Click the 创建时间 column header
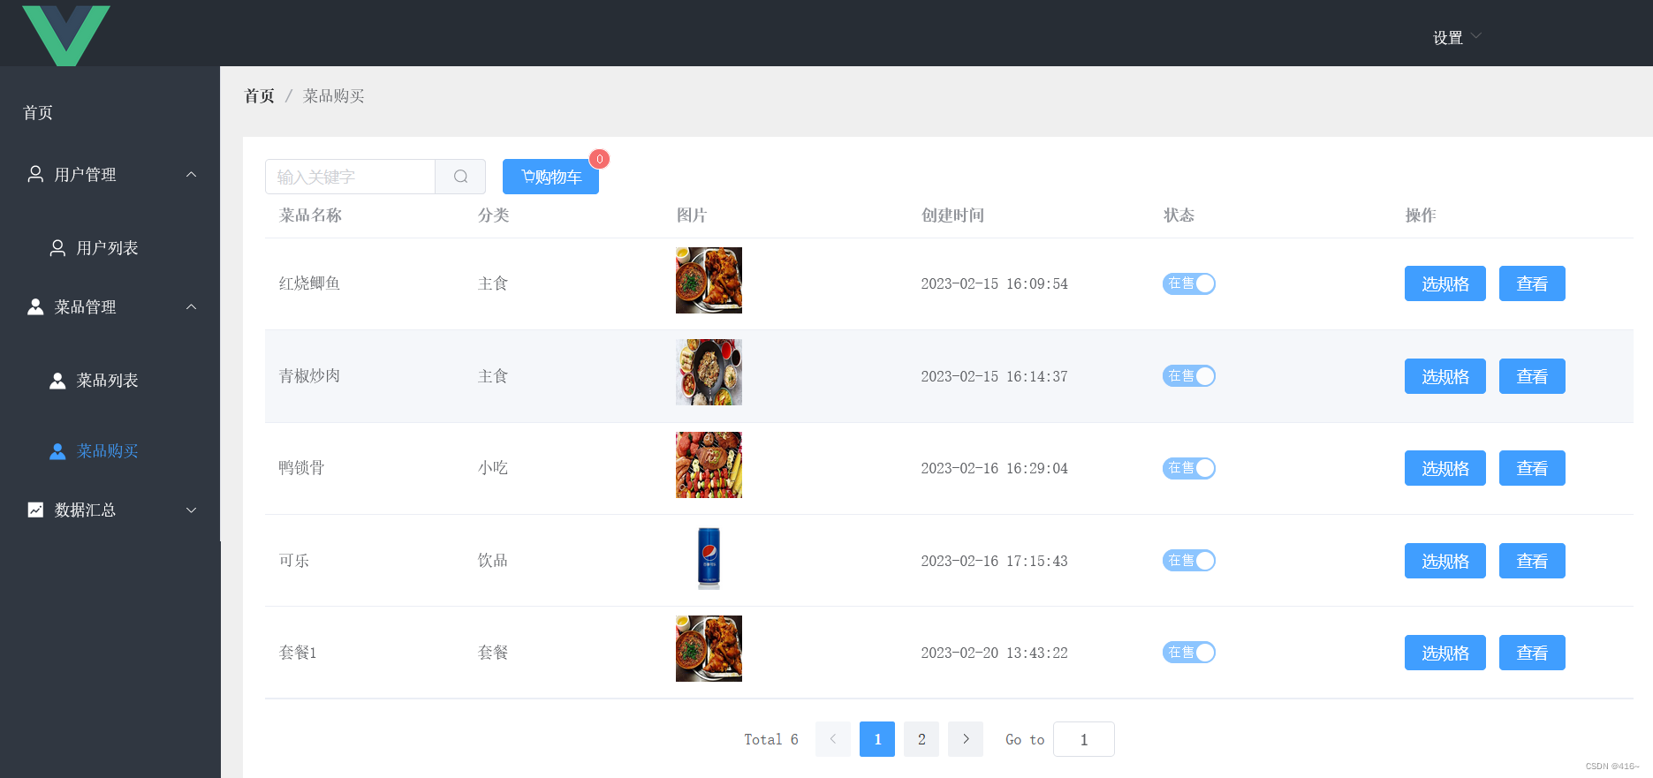1653x778 pixels. coord(952,215)
